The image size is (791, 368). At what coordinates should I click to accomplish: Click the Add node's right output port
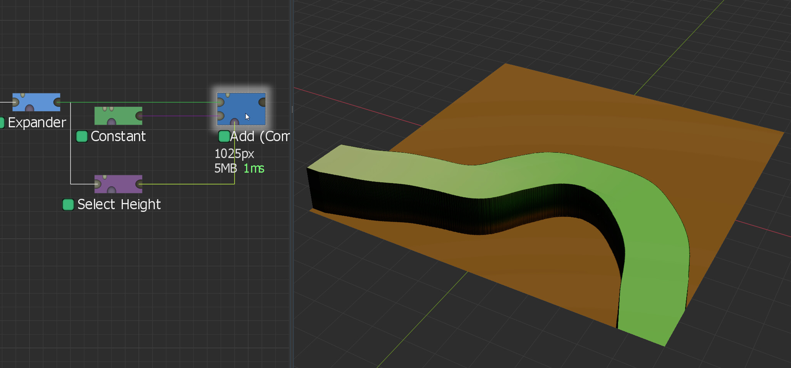click(x=262, y=102)
